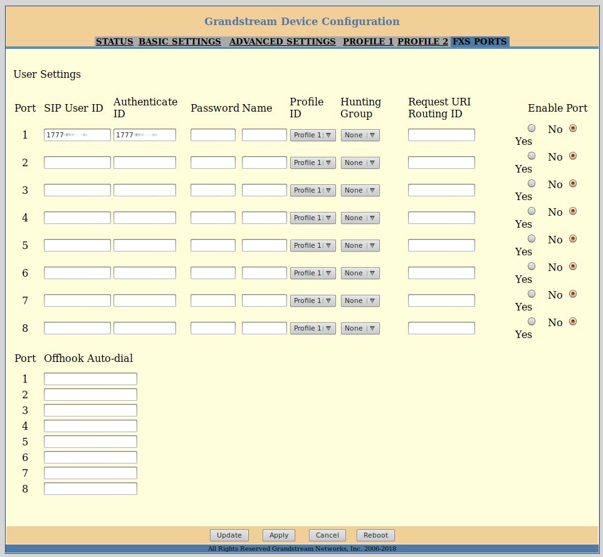Image resolution: width=603 pixels, height=557 pixels.
Task: Click the selected Enable Port radio, port 7
Action: coord(573,294)
